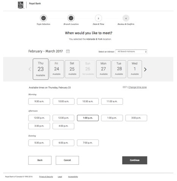
Task: Pick the 7:00 p.m. evening slot
Action: click(88, 143)
